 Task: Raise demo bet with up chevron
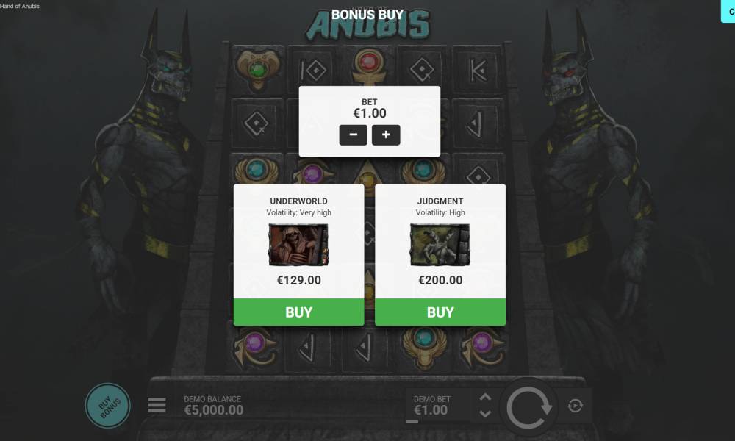485,398
